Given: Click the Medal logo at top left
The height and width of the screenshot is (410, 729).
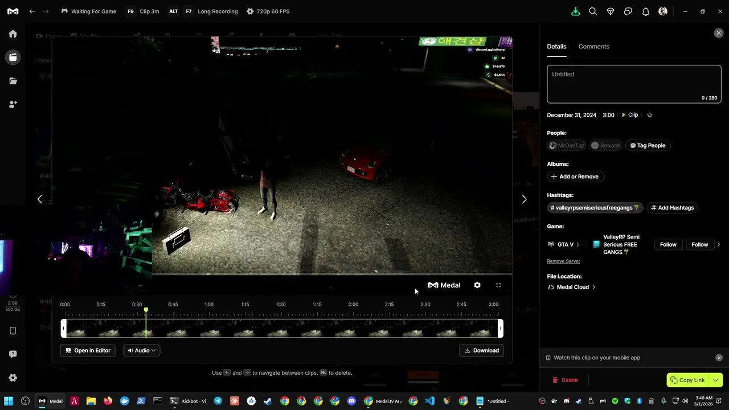Looking at the screenshot, I should click(x=13, y=11).
